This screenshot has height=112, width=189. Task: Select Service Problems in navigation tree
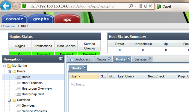click(x=34, y=111)
